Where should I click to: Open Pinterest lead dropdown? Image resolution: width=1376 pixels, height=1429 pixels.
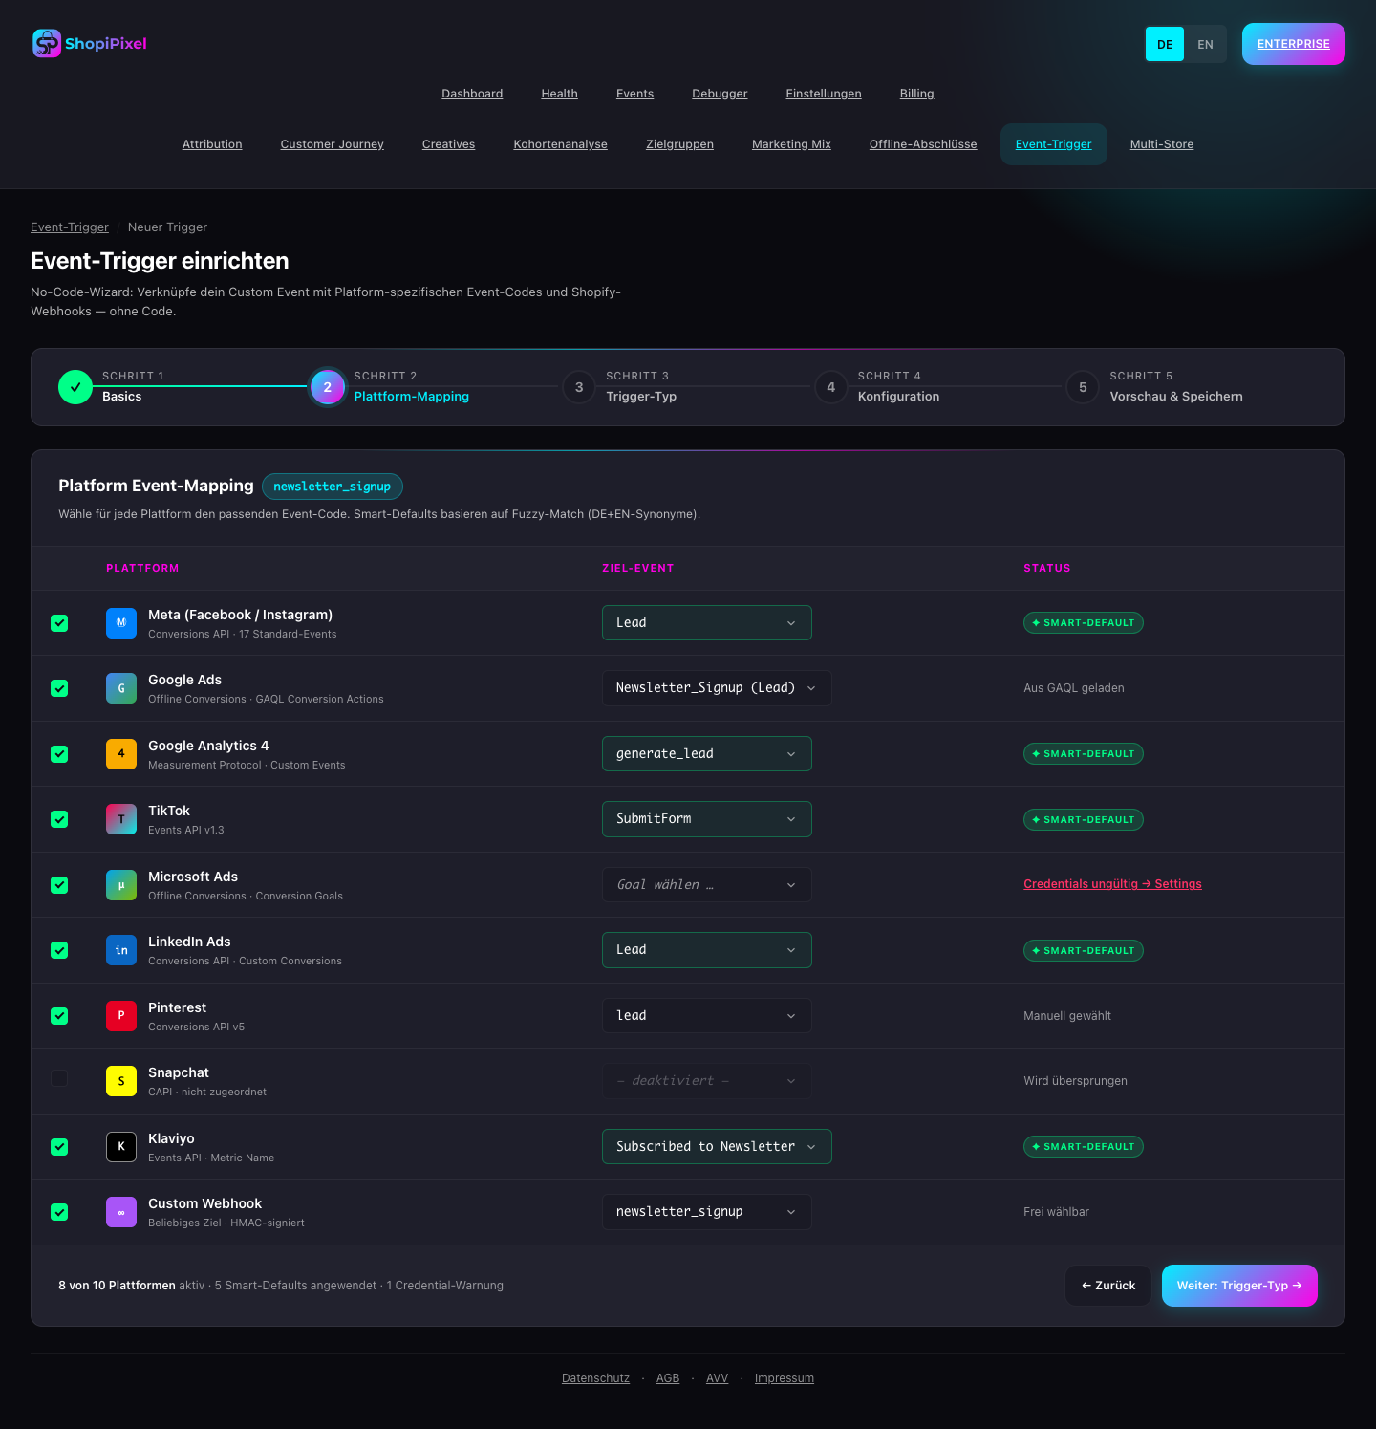pos(707,1016)
